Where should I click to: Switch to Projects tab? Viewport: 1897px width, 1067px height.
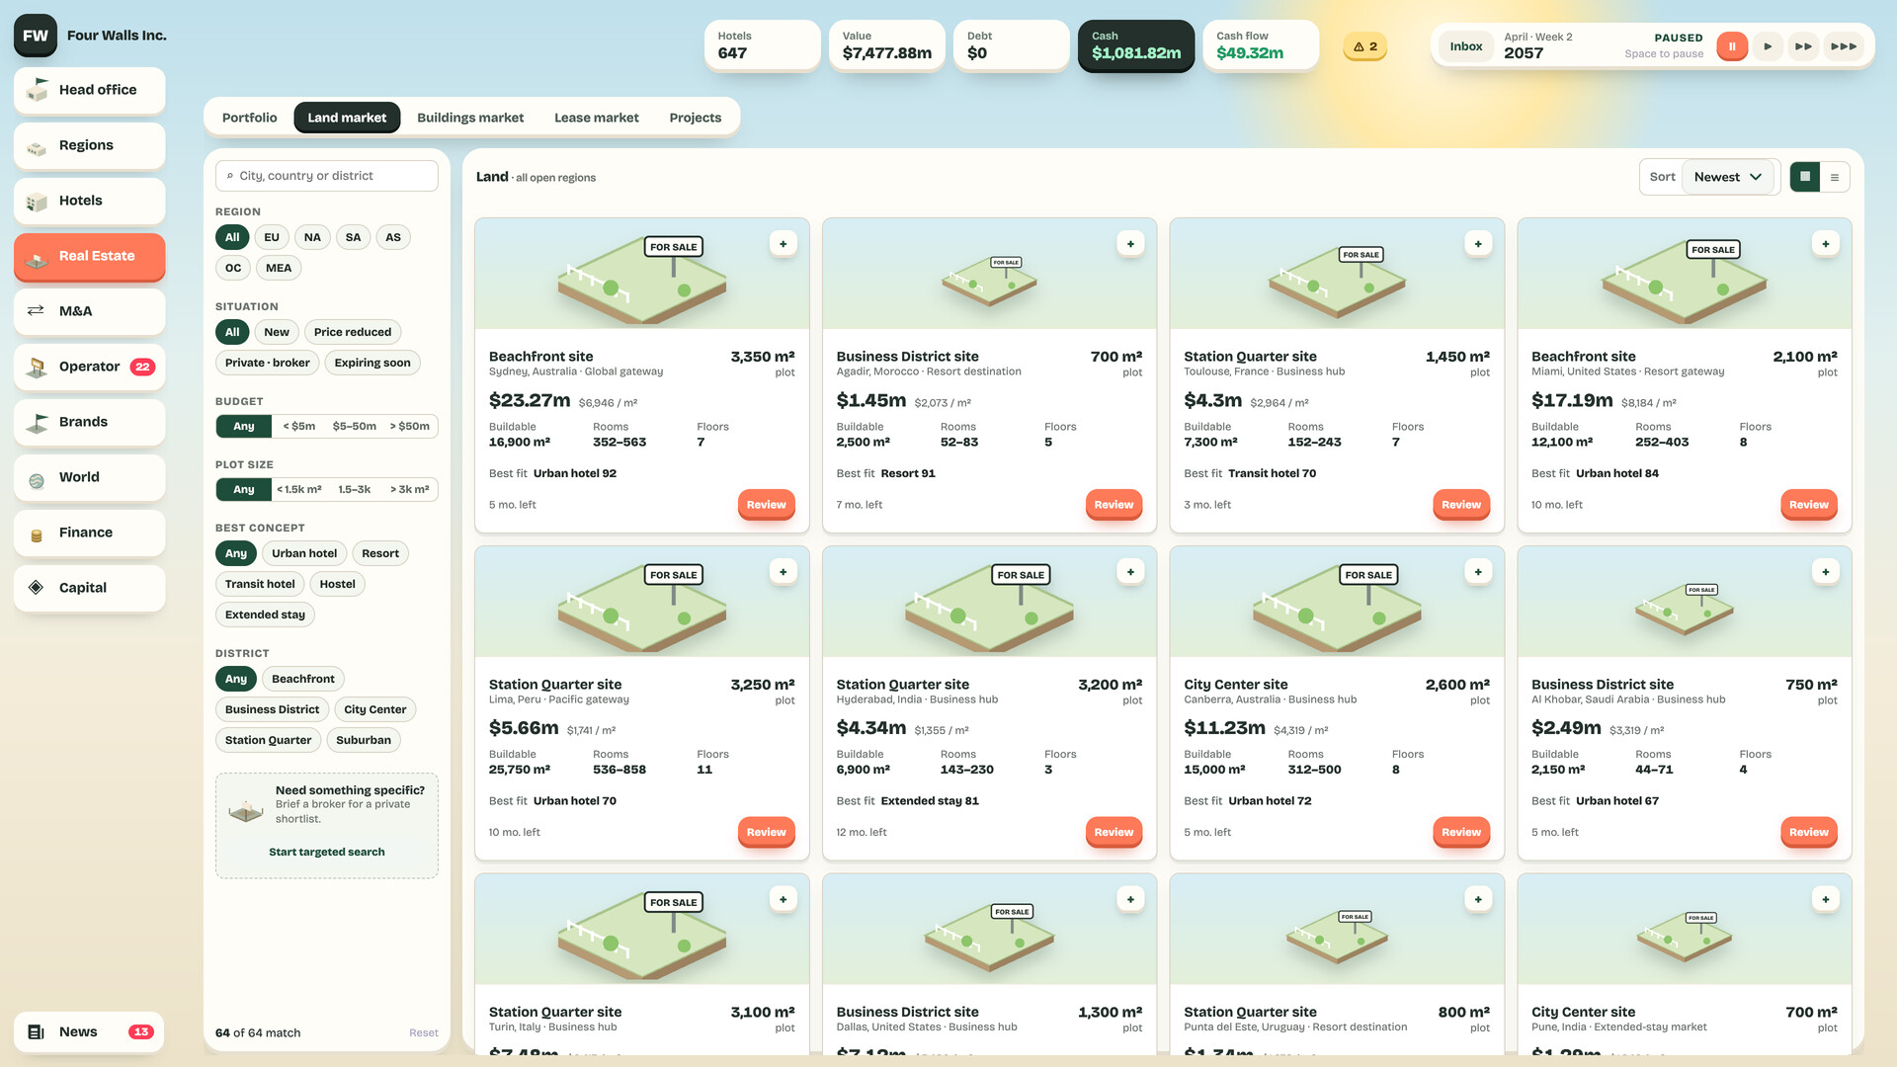696,118
